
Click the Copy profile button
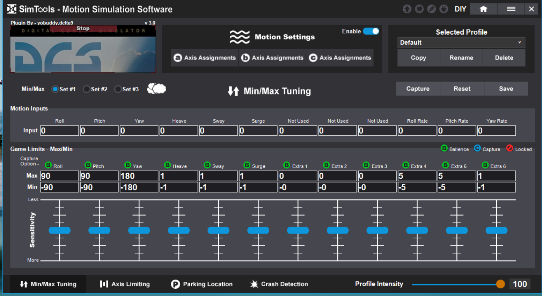coord(418,58)
